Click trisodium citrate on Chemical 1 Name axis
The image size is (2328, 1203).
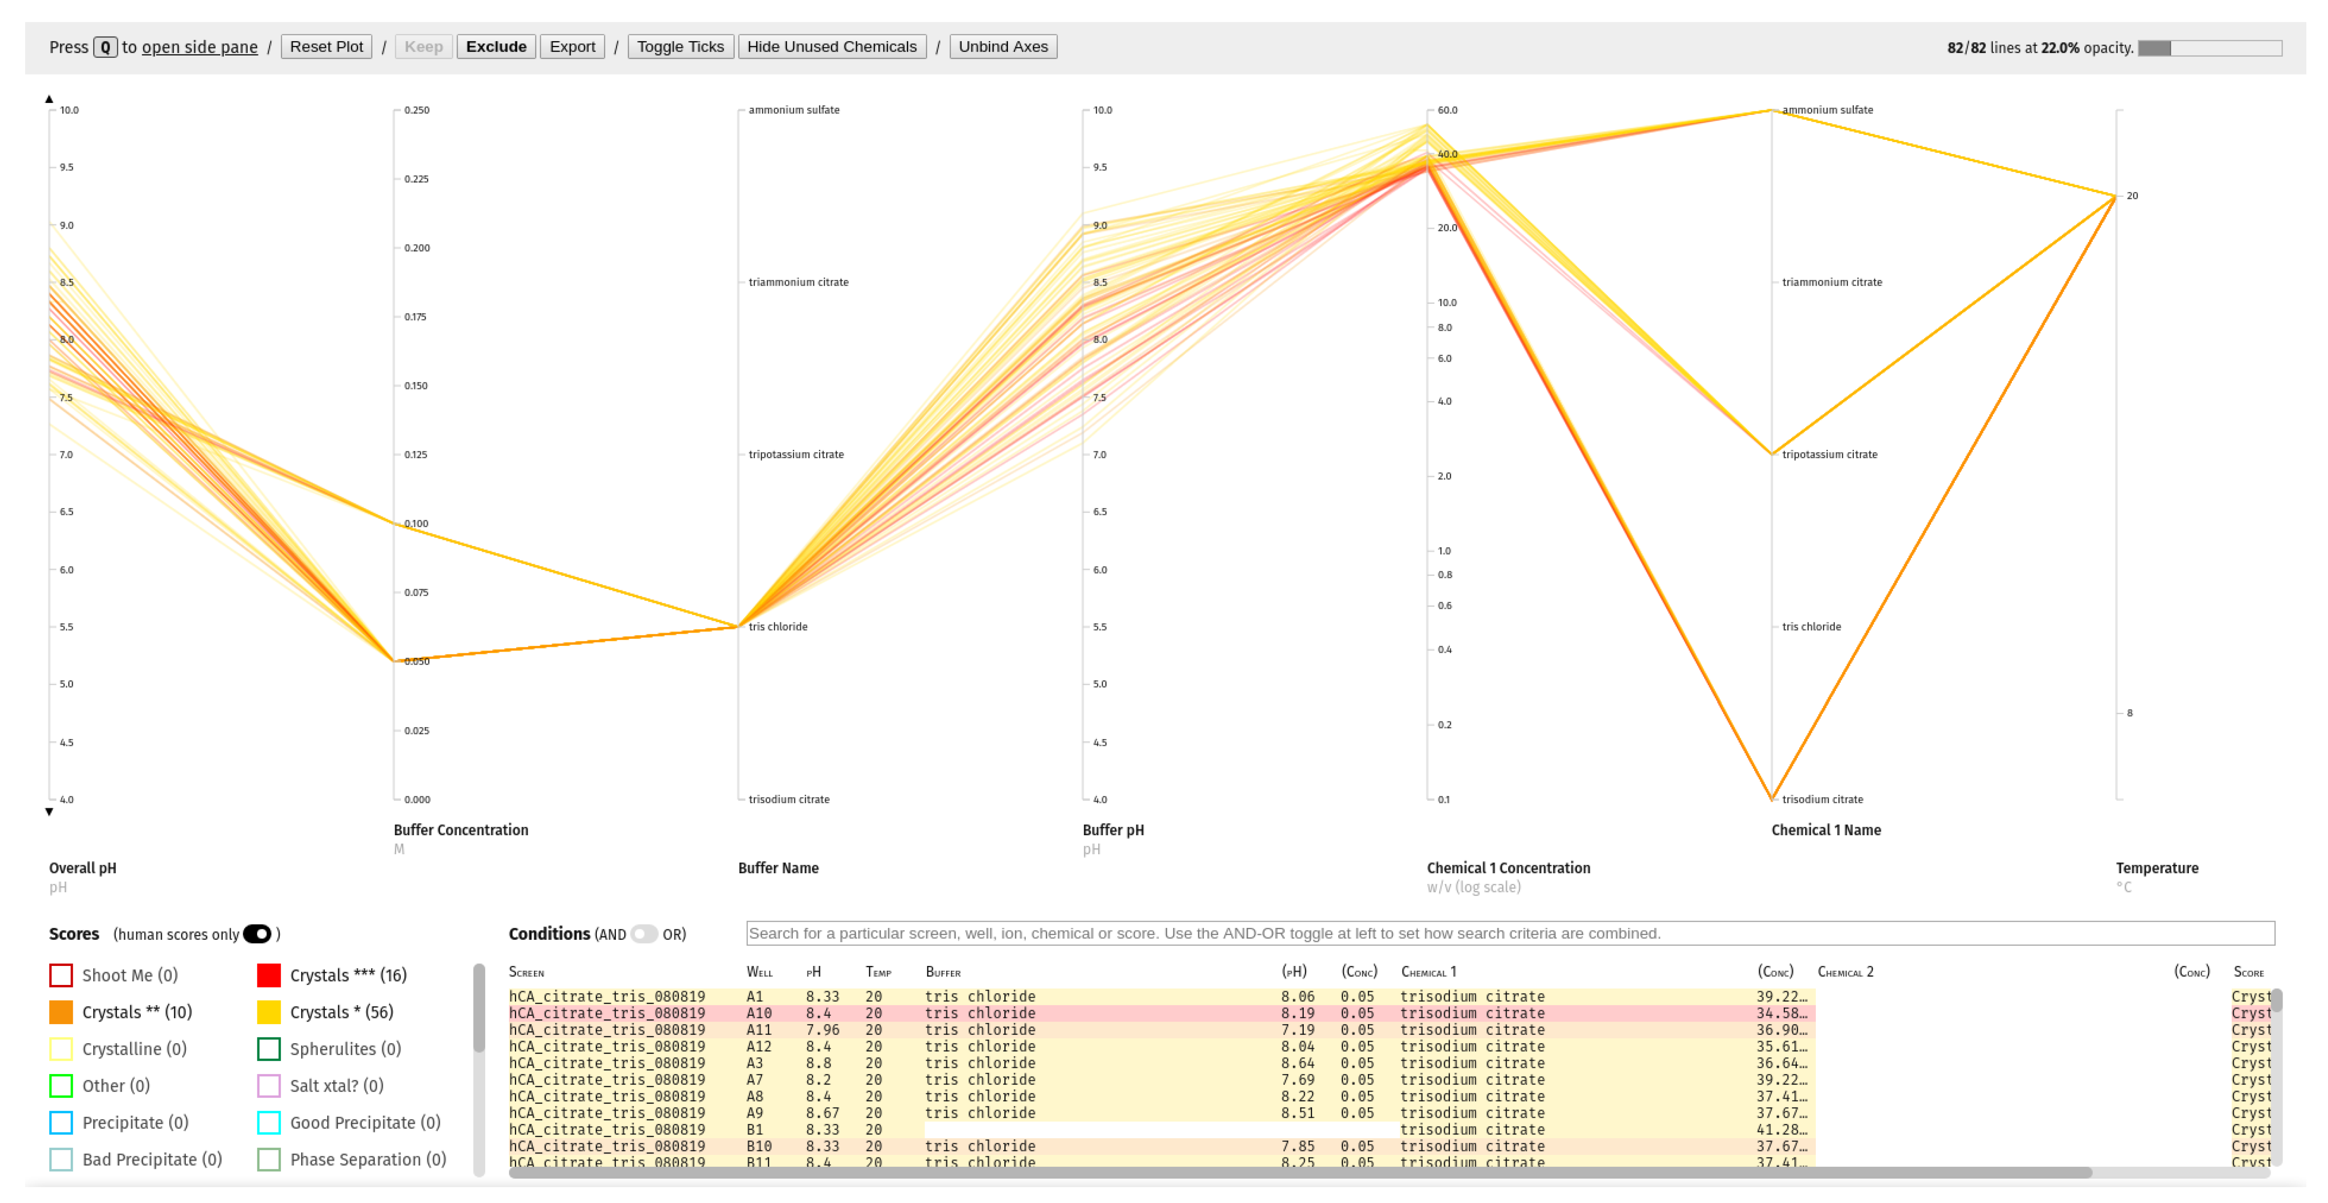[x=1823, y=800]
